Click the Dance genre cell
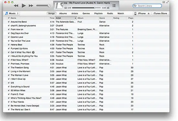178x121 pixels. point(102,22)
